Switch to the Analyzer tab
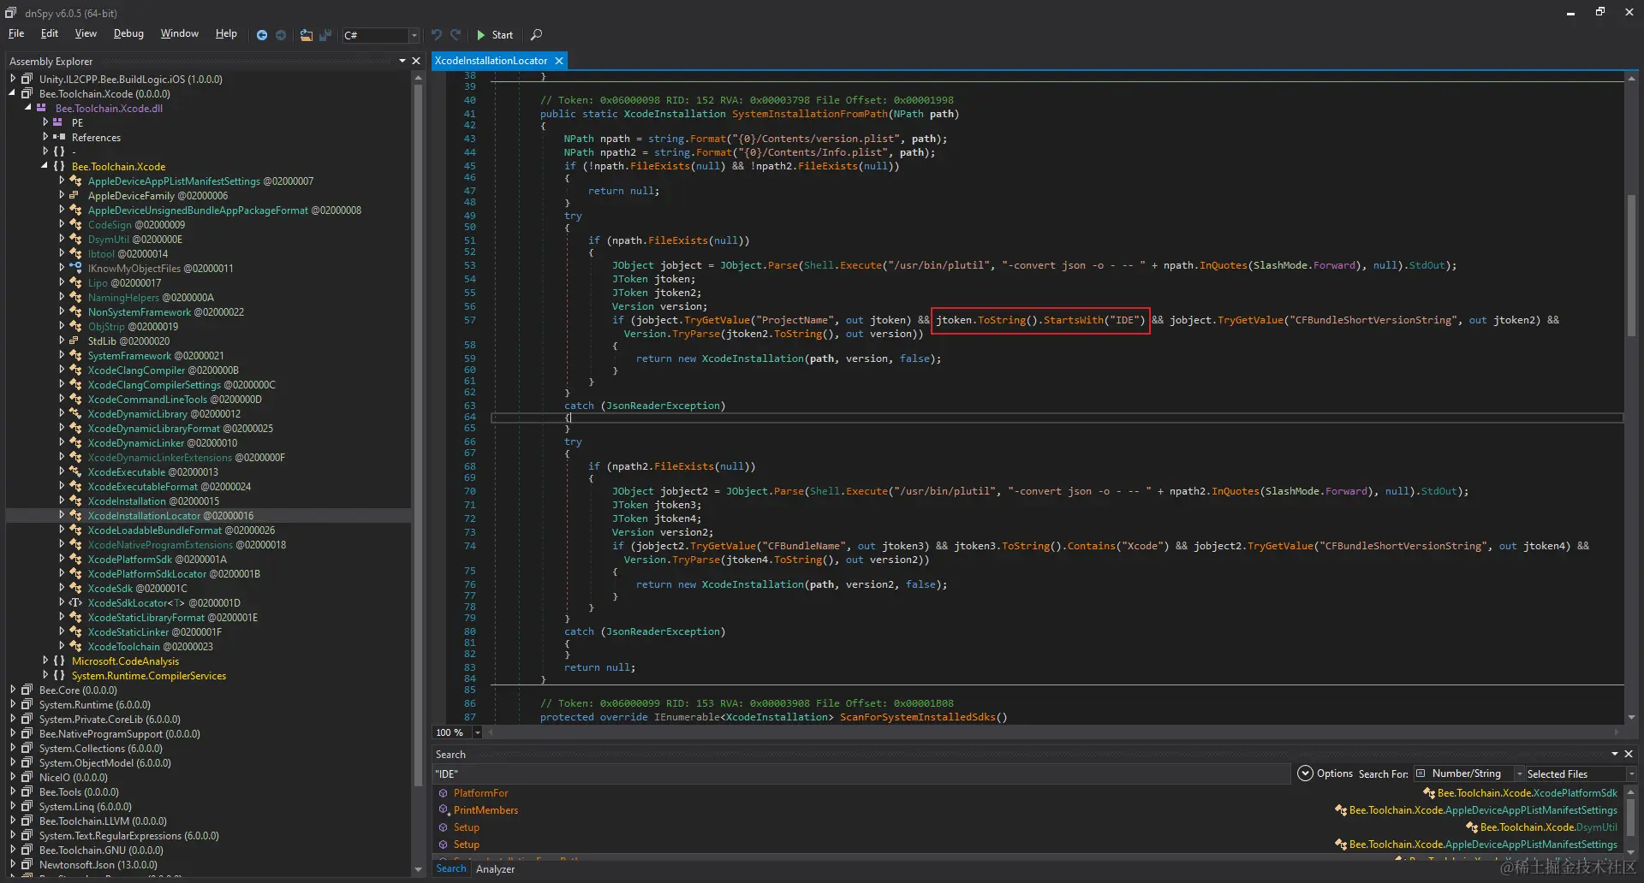Image resolution: width=1644 pixels, height=883 pixels. pos(495,869)
